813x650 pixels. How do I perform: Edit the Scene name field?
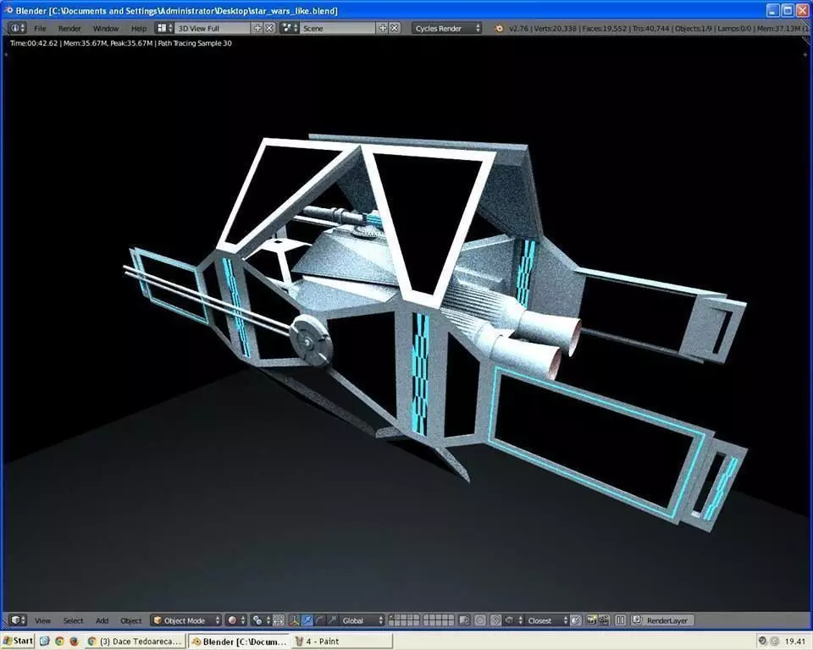click(337, 28)
